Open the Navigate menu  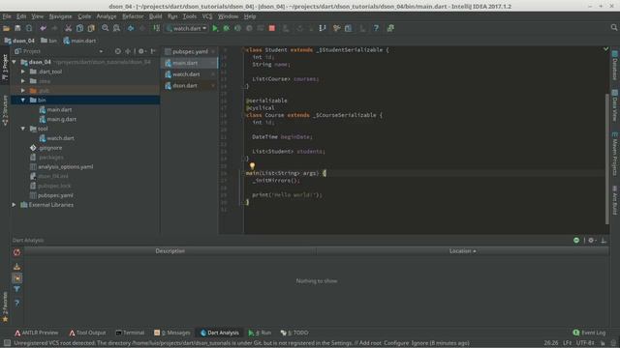(x=60, y=16)
